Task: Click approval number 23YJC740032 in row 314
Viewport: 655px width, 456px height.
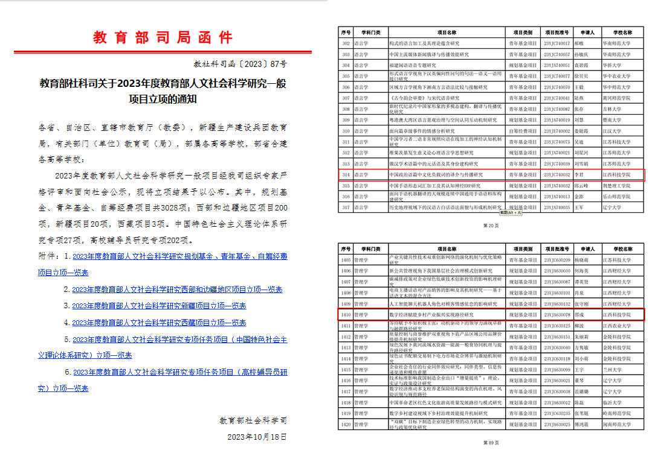Action: (557, 175)
